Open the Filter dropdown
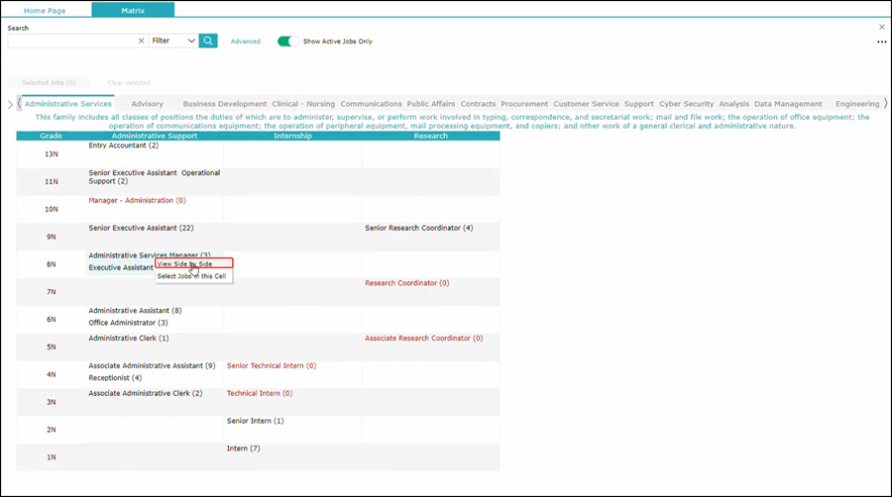This screenshot has height=498, width=892. click(x=173, y=42)
